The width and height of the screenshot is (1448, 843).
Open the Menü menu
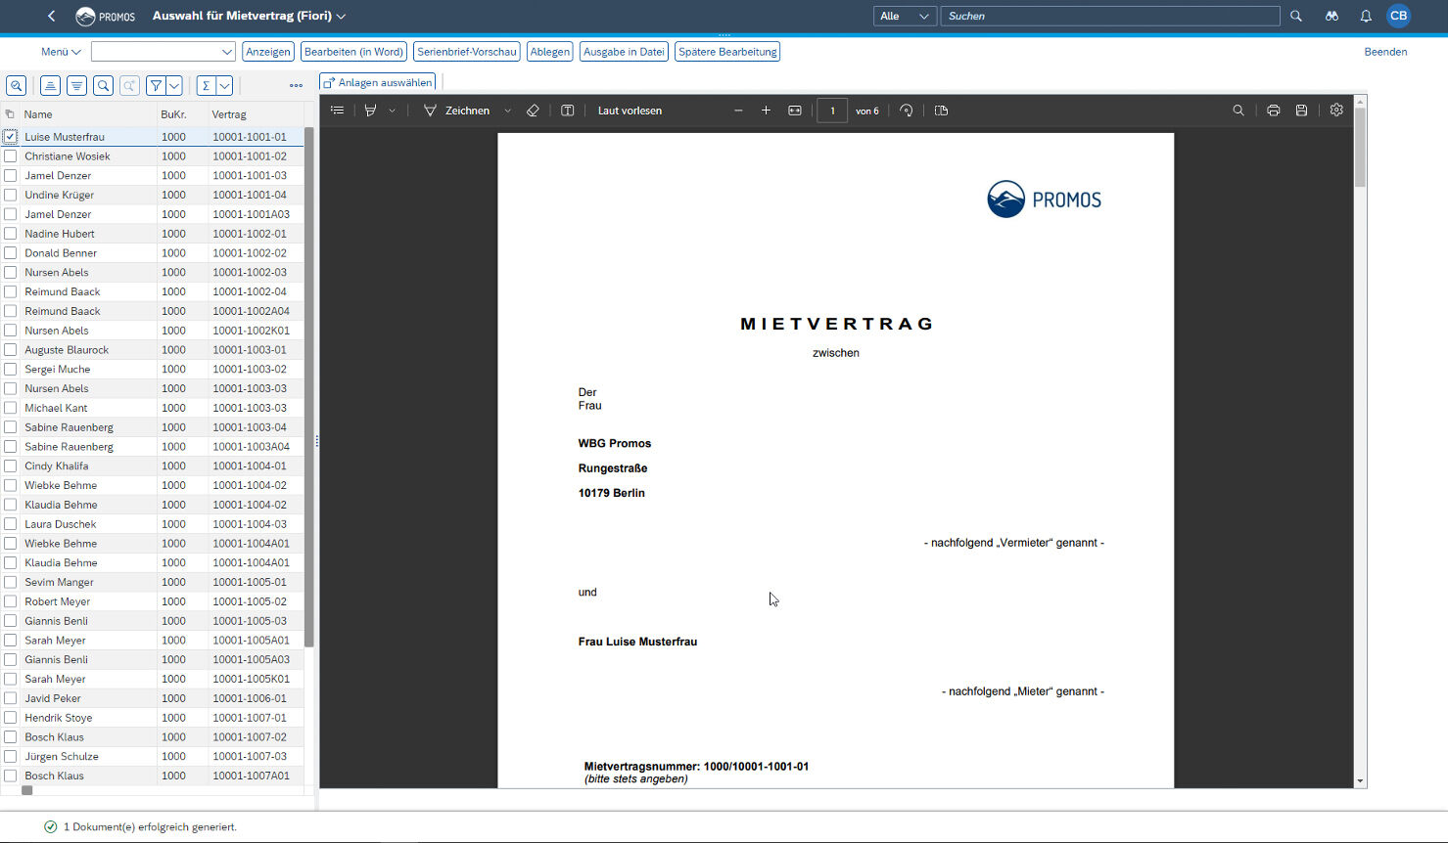[x=60, y=52]
